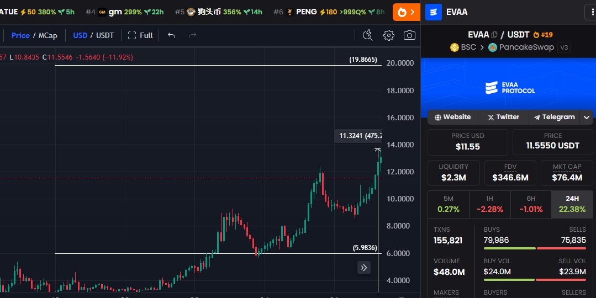This screenshot has height=298, width=596.
Task: Toggle Full screen chart mode
Action: [x=140, y=35]
